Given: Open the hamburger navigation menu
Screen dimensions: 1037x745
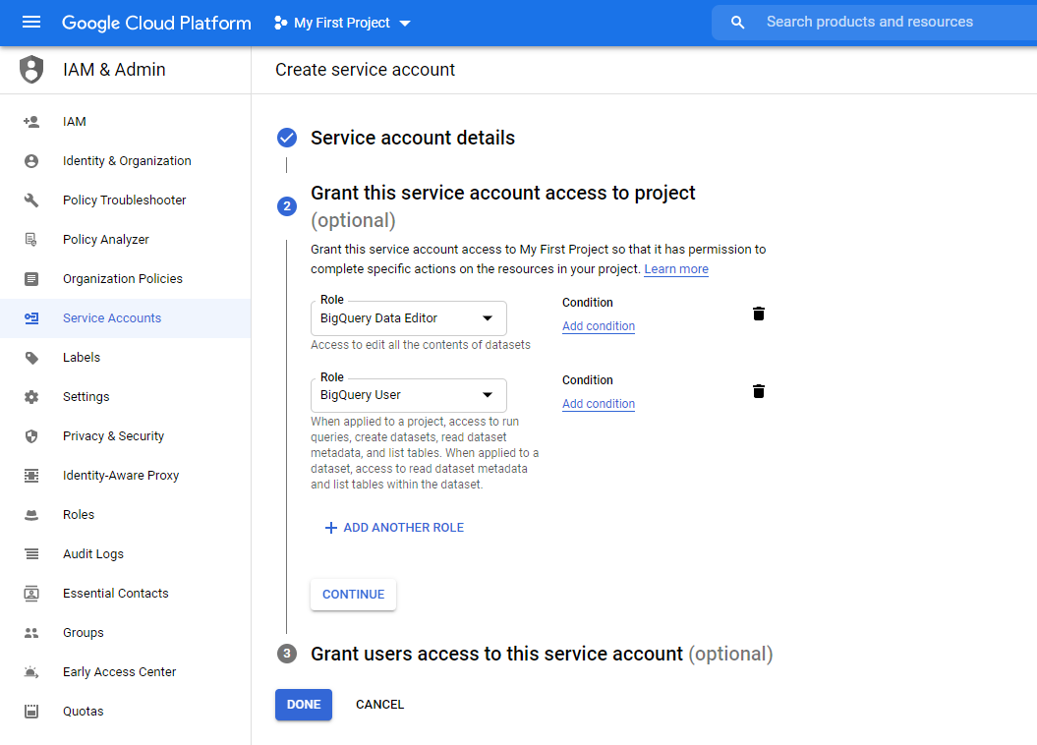Looking at the screenshot, I should click(x=31, y=23).
